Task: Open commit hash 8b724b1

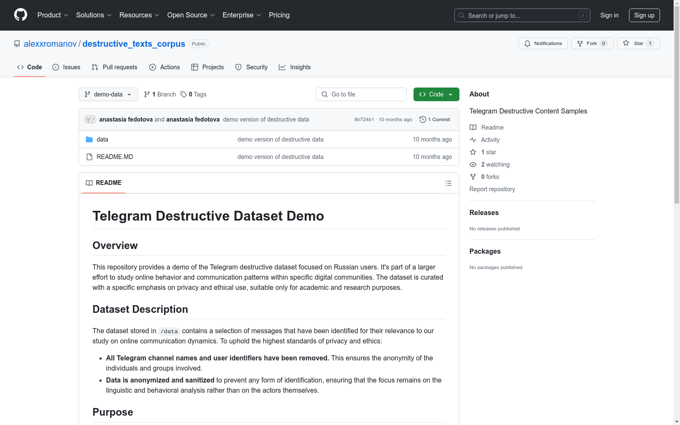Action: pos(364,119)
